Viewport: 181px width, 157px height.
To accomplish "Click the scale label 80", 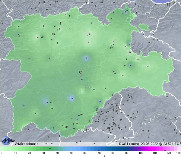I will 113,153.
